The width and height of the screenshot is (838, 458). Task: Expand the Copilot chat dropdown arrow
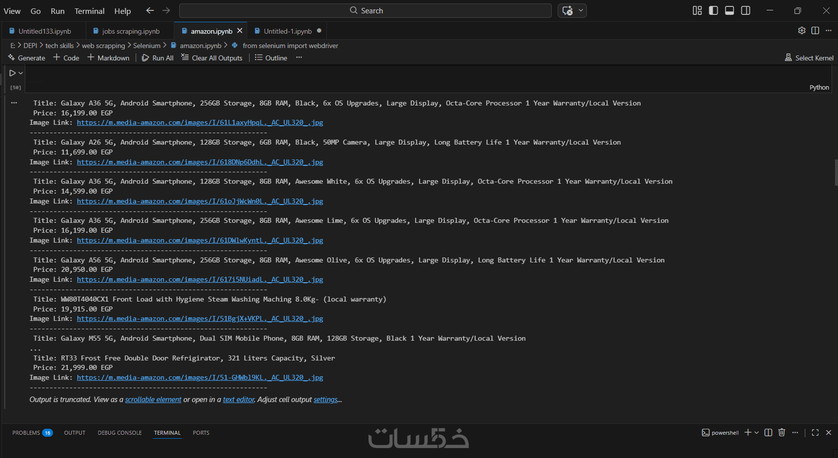[581, 10]
